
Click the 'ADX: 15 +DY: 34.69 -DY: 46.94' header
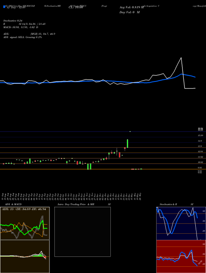(24, 209)
